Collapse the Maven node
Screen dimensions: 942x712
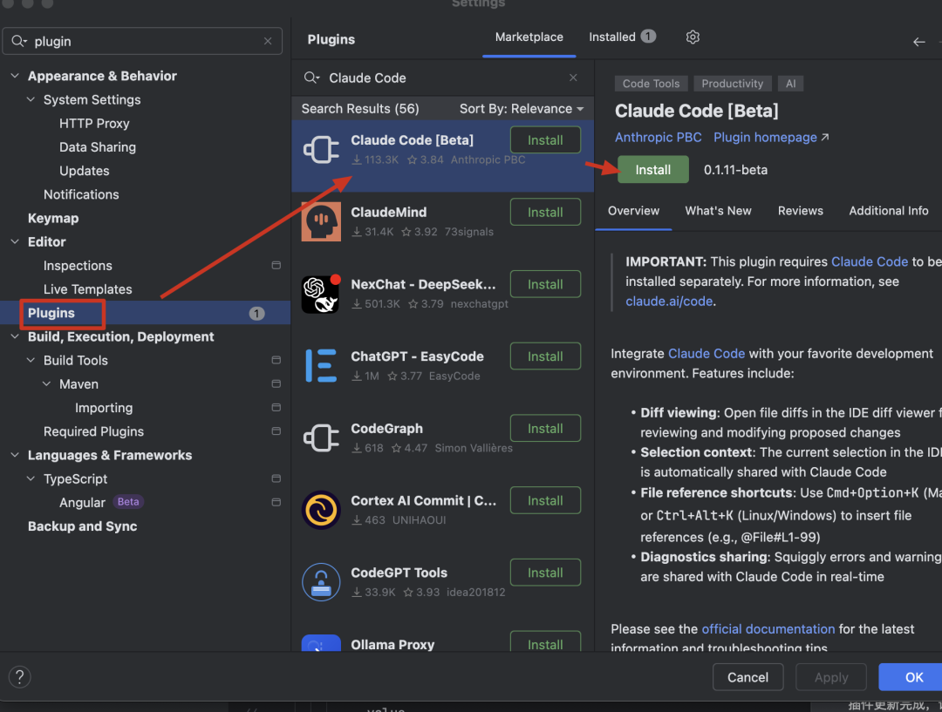[46, 383]
